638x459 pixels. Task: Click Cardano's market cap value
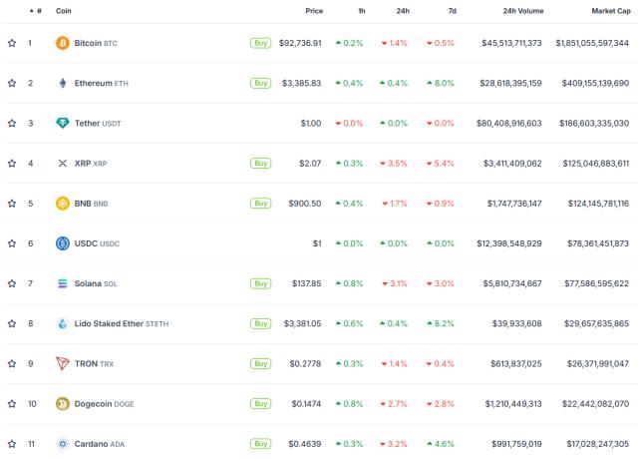click(x=592, y=443)
